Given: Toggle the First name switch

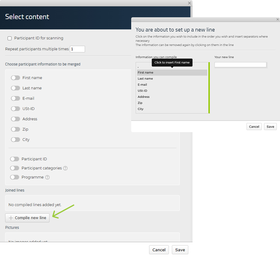Looking at the screenshot, I should point(15,78).
